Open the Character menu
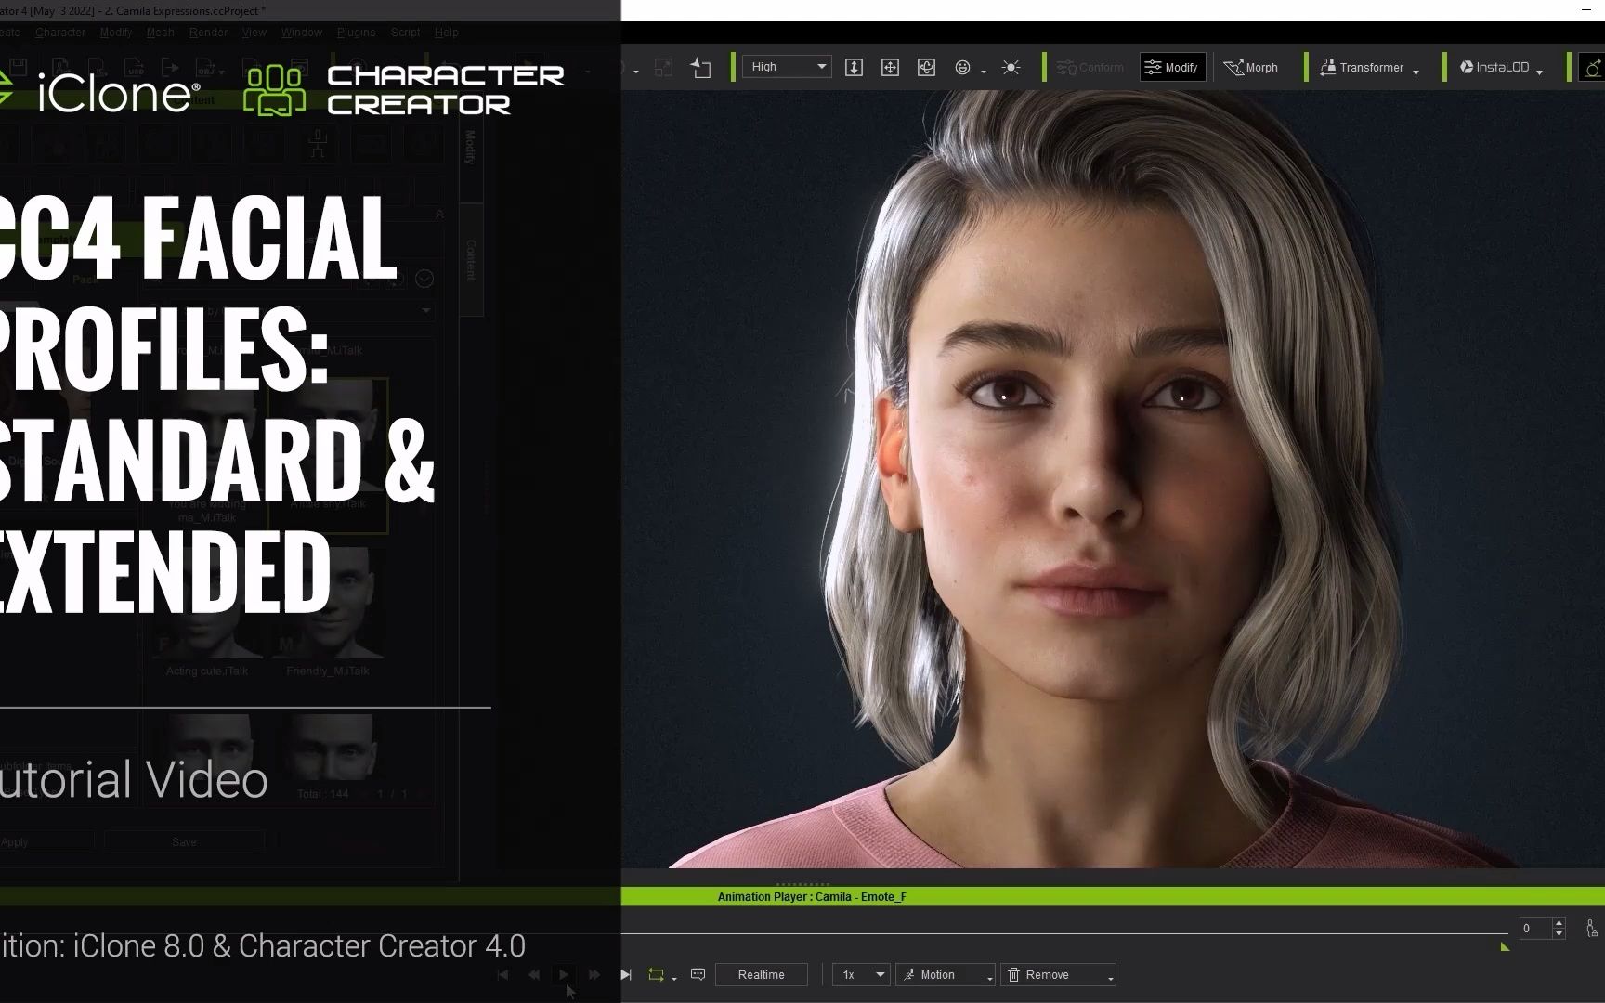This screenshot has height=1003, width=1605. [60, 32]
